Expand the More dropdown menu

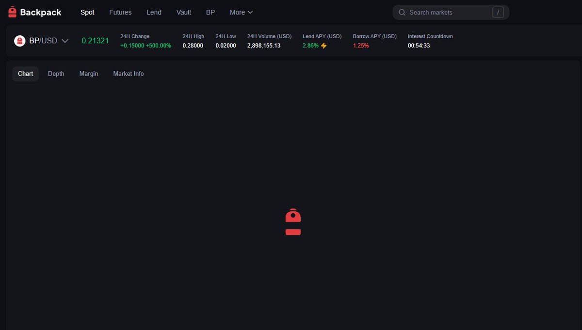tap(242, 12)
